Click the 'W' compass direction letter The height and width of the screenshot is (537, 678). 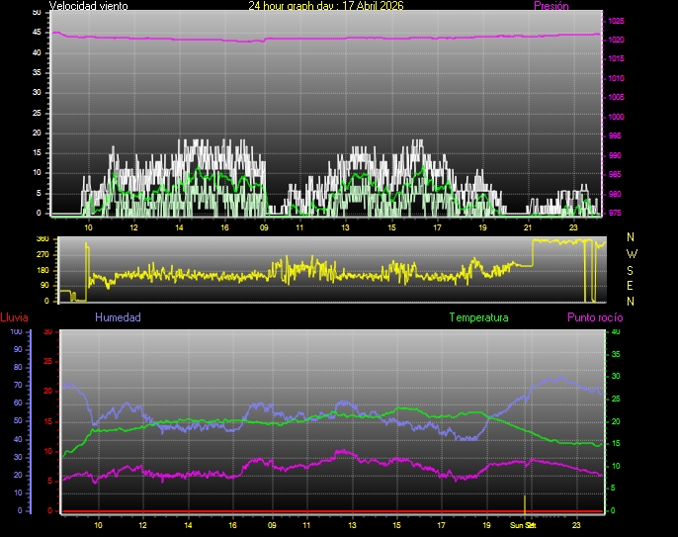[x=632, y=254]
